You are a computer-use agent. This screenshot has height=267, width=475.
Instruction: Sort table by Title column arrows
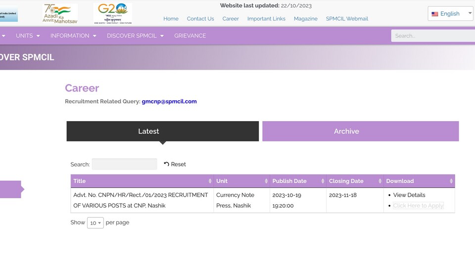pos(210,181)
